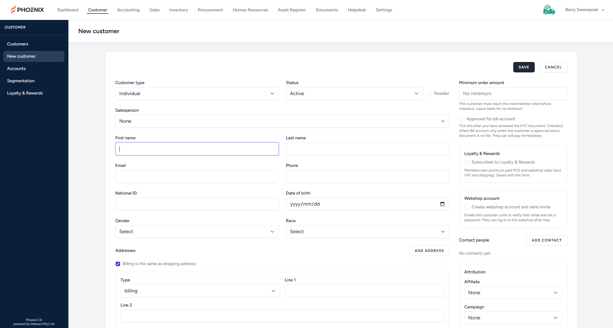613x328 pixels.
Task: Open the Asset Register menu
Action: (292, 10)
